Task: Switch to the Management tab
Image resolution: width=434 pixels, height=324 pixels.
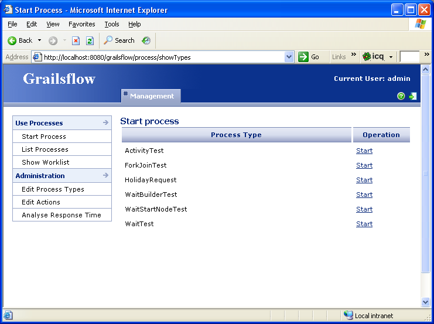Action: click(x=151, y=96)
